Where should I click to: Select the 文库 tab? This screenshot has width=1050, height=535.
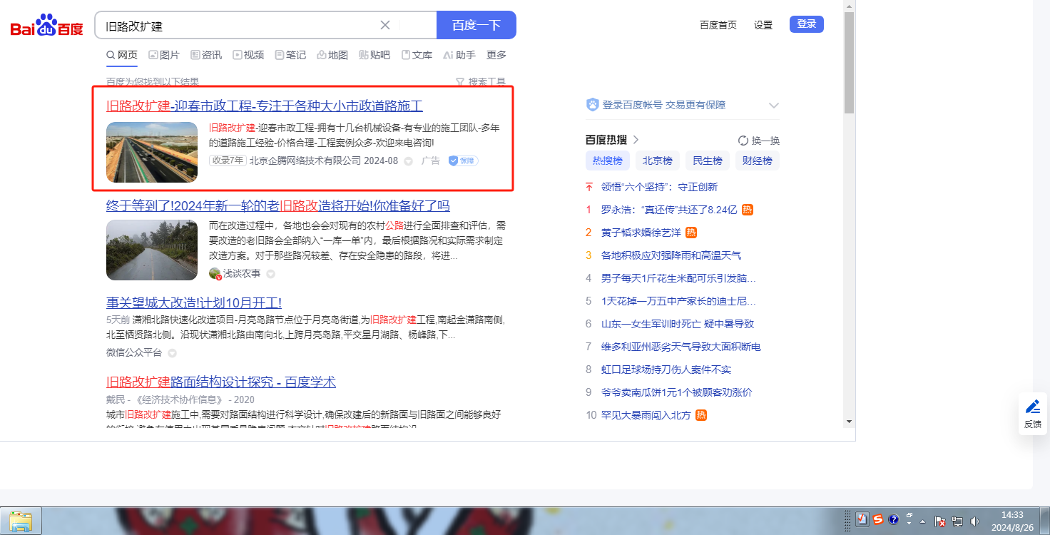tap(417, 55)
